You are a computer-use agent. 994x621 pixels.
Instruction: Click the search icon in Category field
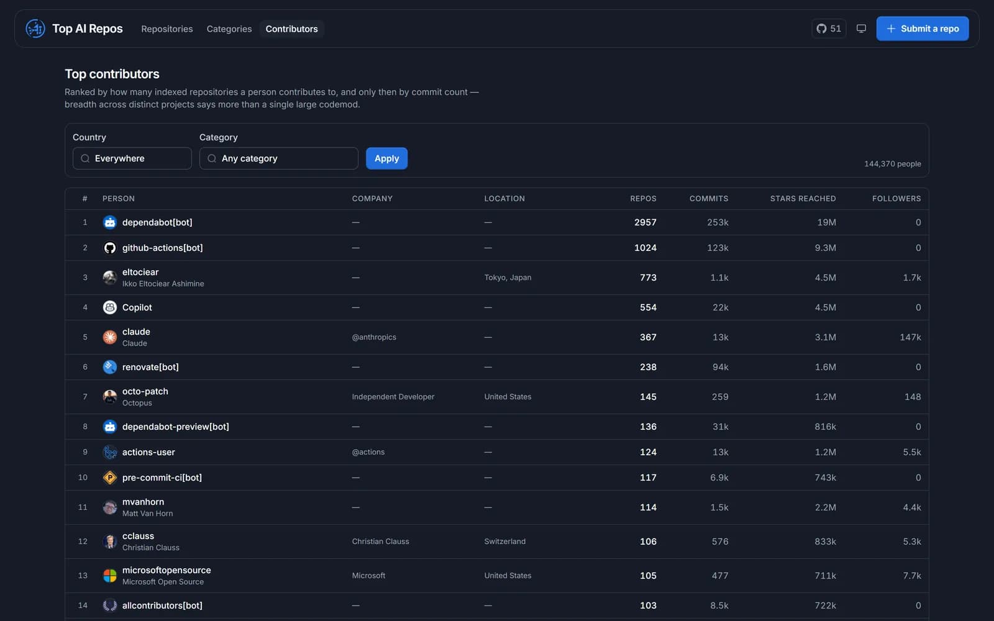212,158
